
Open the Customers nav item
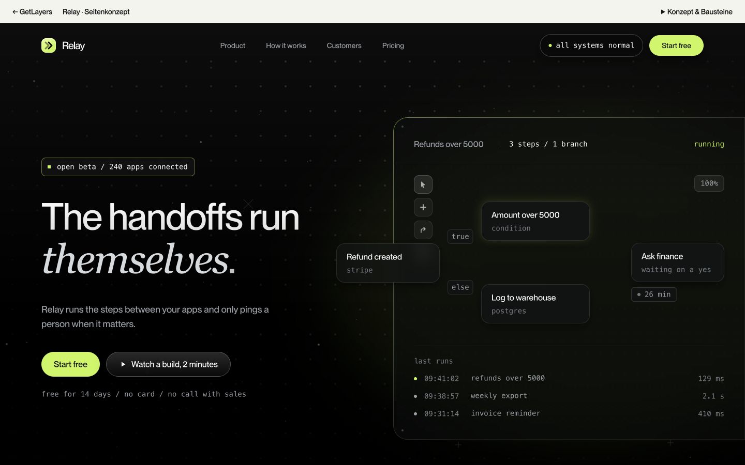(344, 45)
